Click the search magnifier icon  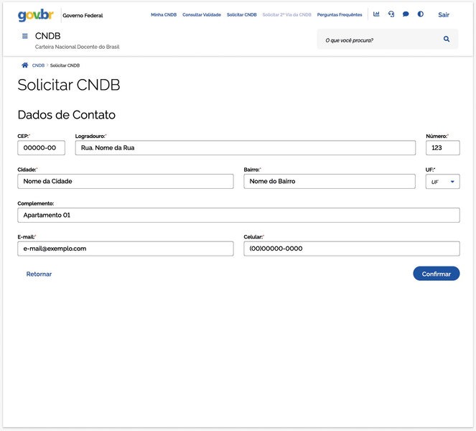pos(447,40)
